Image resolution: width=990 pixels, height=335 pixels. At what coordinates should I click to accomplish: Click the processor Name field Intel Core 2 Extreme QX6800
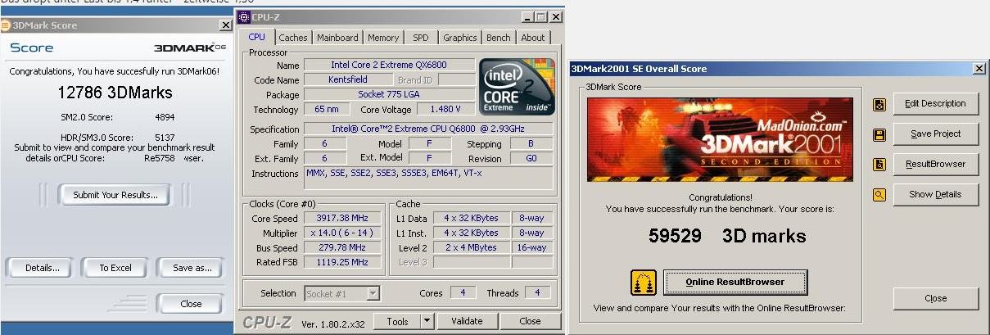389,65
